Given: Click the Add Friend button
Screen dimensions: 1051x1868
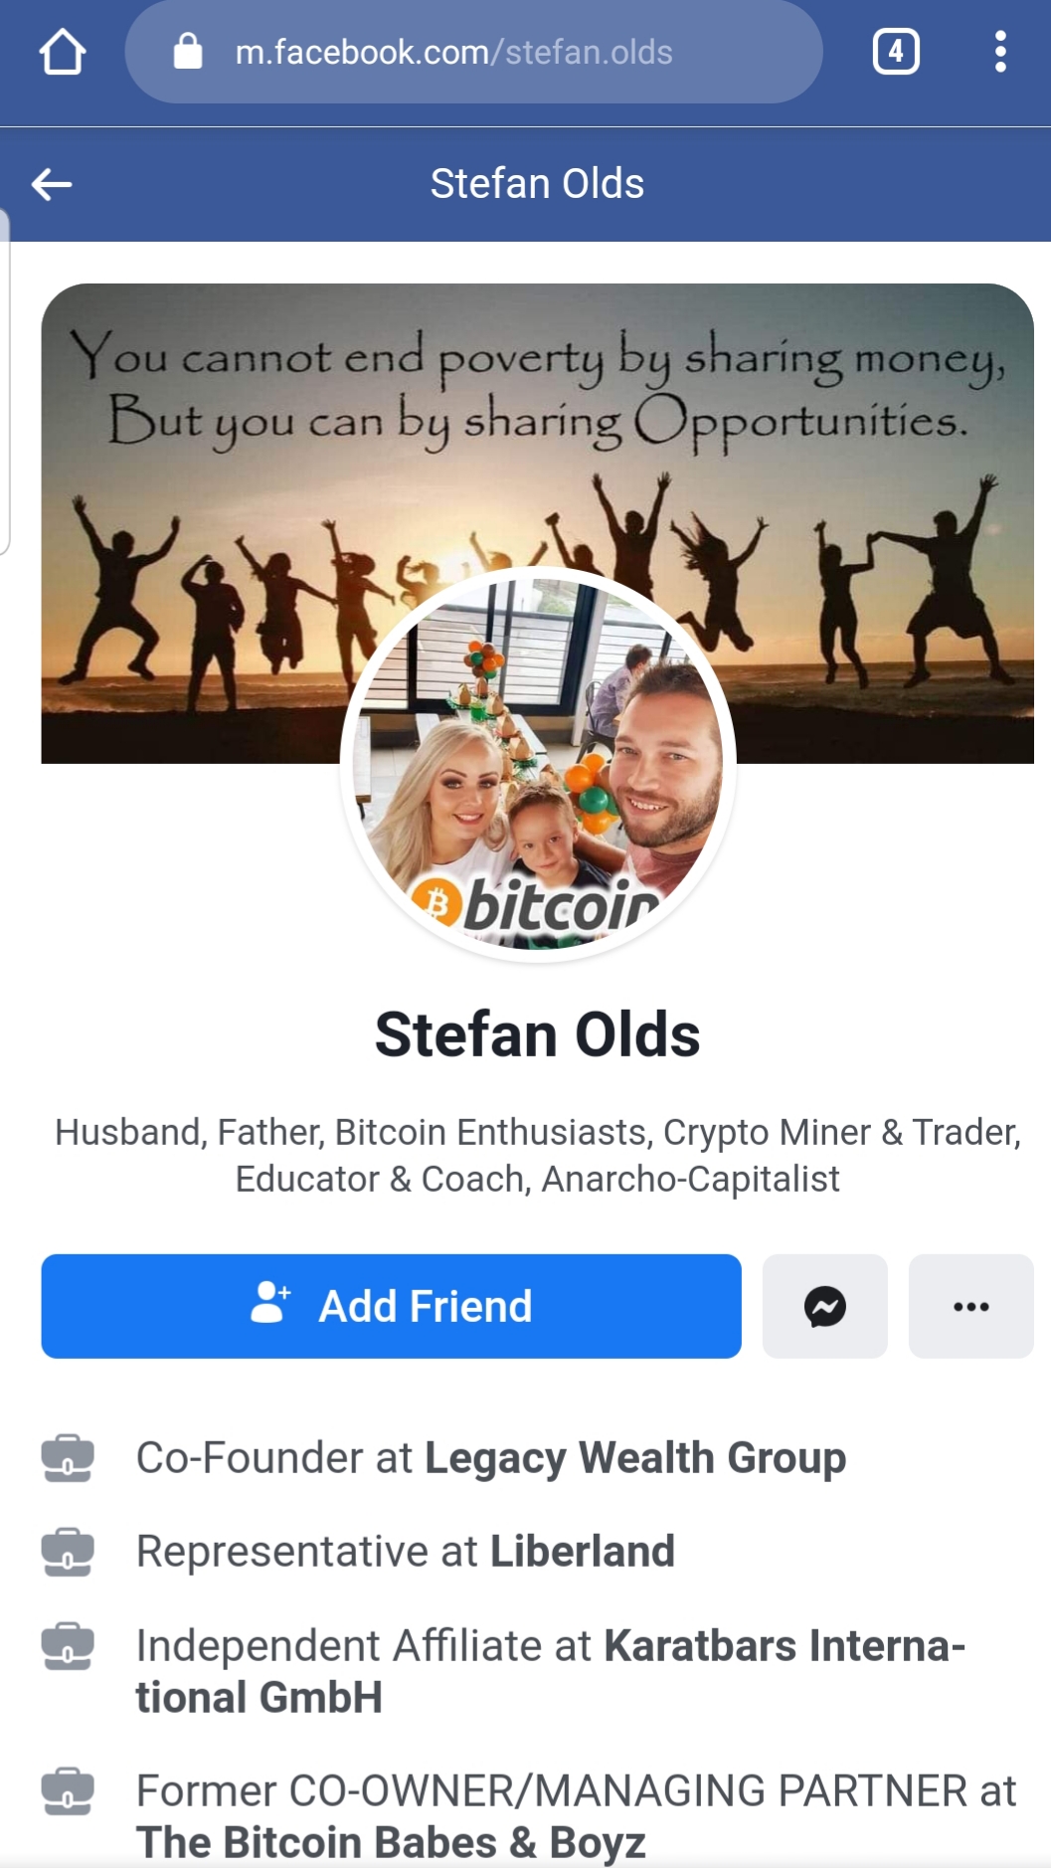Looking at the screenshot, I should [x=391, y=1306].
